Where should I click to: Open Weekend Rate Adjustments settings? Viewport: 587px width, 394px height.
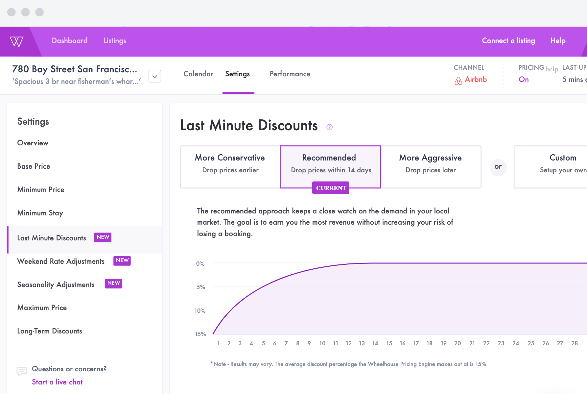coord(61,261)
